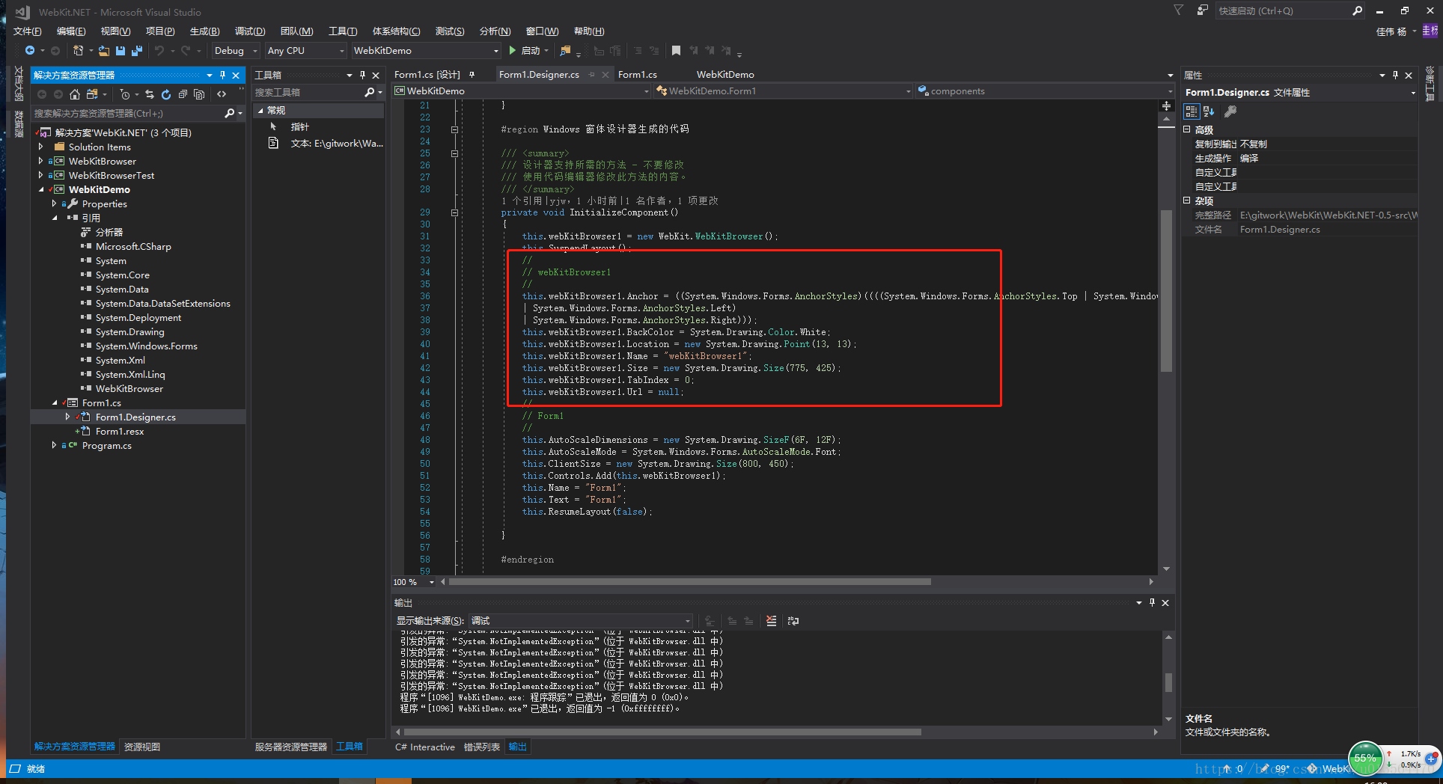
Task: Collapse the WebKitDemo project node
Action: [x=41, y=190]
